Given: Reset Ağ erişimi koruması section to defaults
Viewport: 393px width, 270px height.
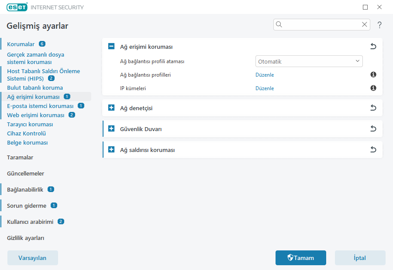Looking at the screenshot, I should coord(373,46).
